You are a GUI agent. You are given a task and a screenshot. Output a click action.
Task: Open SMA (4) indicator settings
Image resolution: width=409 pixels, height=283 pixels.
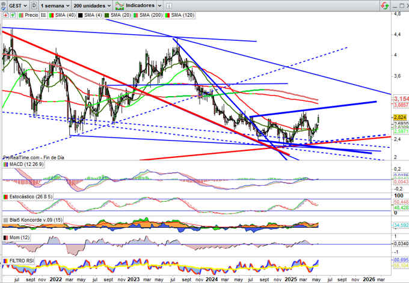pyautogui.click(x=93, y=16)
